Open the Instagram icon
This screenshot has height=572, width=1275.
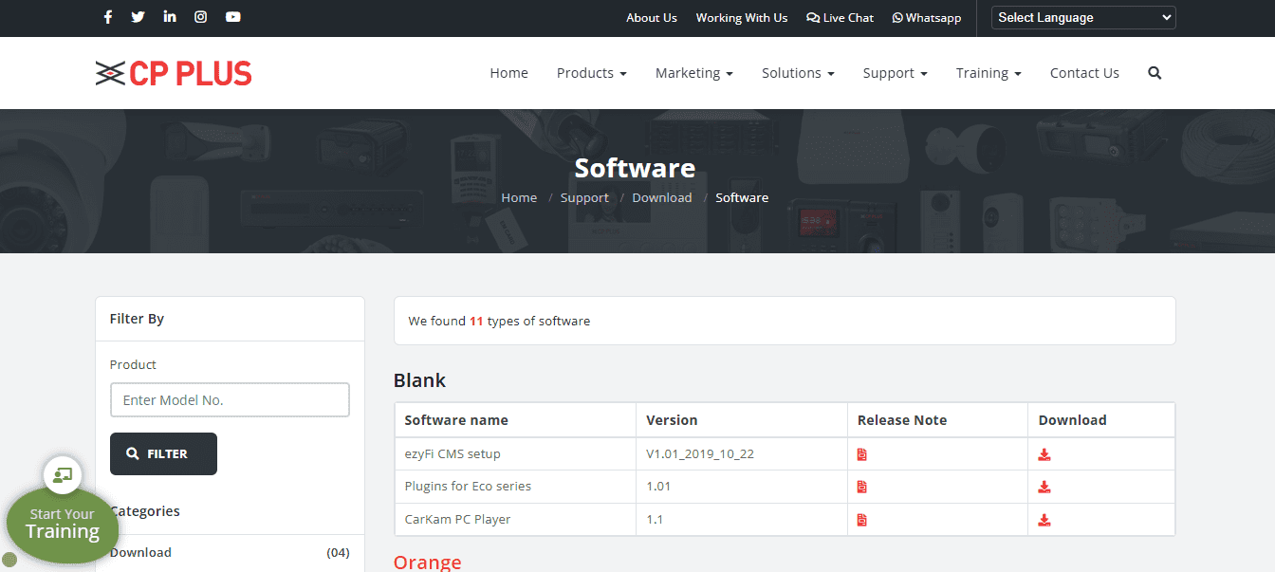[x=200, y=16]
